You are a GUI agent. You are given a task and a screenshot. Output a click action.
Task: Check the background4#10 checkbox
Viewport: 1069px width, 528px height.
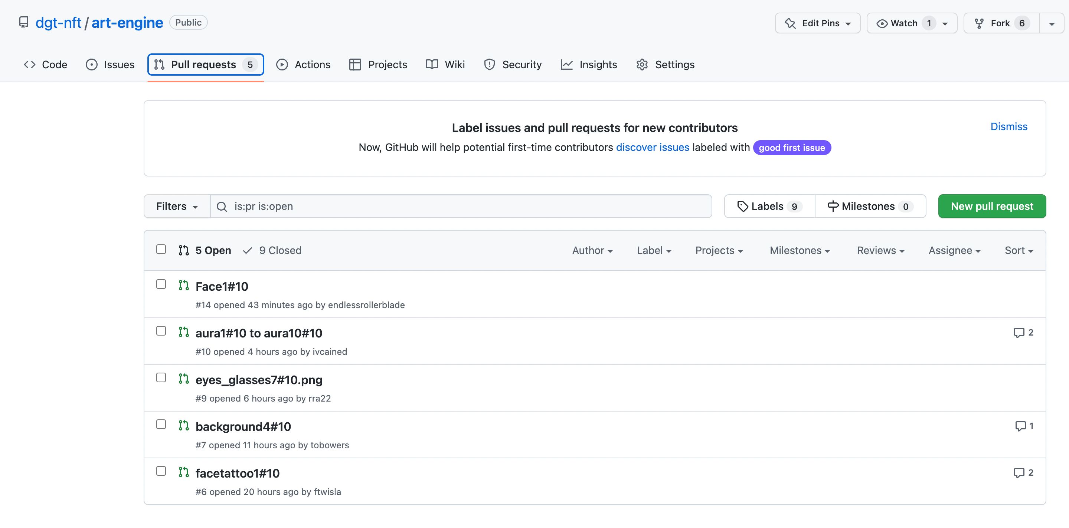point(161,425)
